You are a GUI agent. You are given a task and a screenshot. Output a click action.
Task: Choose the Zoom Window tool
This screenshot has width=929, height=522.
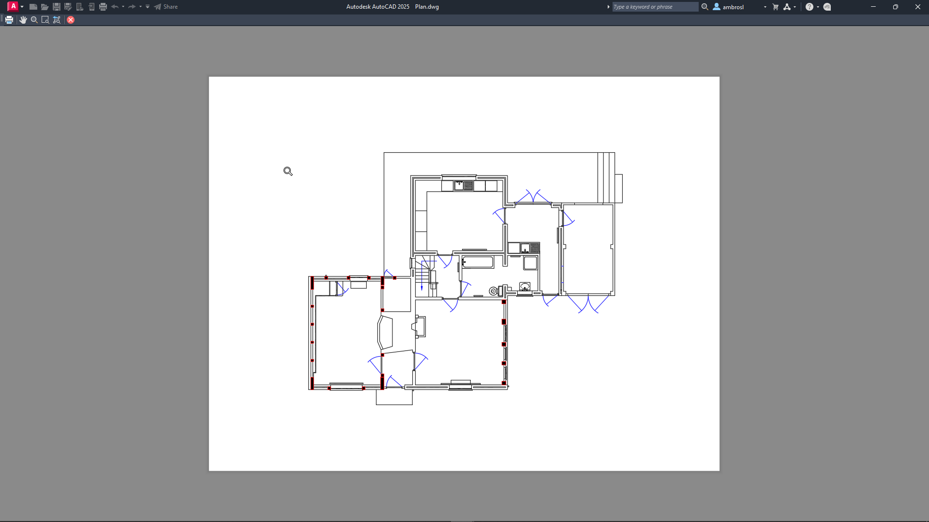tap(45, 20)
